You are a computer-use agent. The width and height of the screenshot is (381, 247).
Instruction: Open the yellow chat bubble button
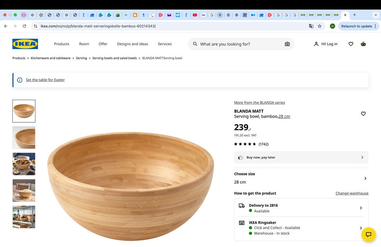[x=368, y=234]
